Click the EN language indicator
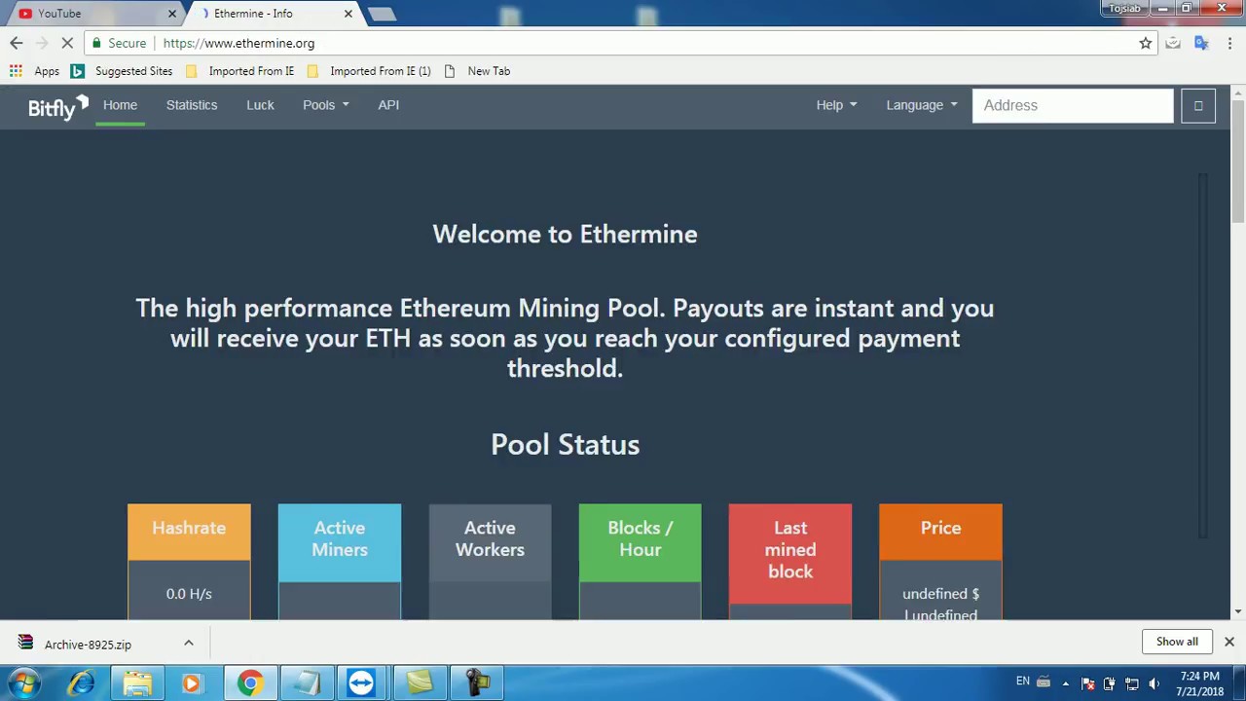Viewport: 1246px width, 701px height. pyautogui.click(x=1023, y=682)
